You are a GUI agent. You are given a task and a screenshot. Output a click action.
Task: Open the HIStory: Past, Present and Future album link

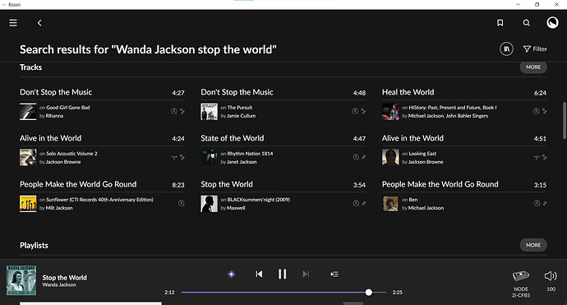coord(453,108)
